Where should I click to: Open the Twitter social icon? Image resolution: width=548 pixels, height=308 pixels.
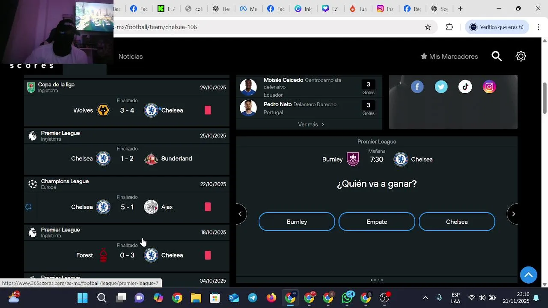[441, 87]
